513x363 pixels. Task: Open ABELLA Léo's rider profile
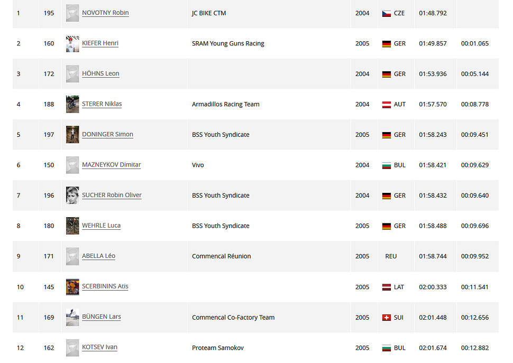[x=98, y=256]
